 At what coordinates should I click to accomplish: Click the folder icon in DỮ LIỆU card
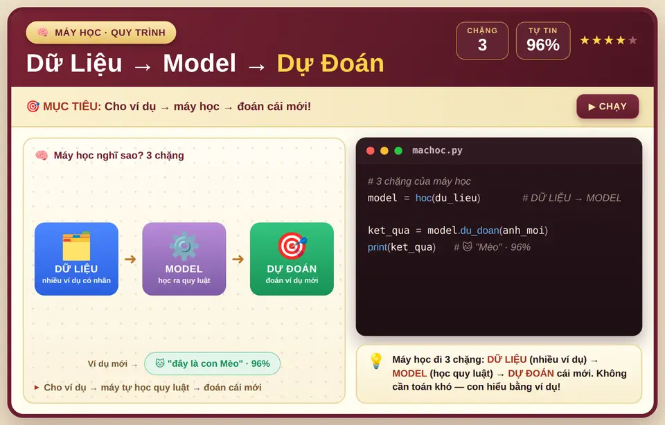pyautogui.click(x=76, y=246)
